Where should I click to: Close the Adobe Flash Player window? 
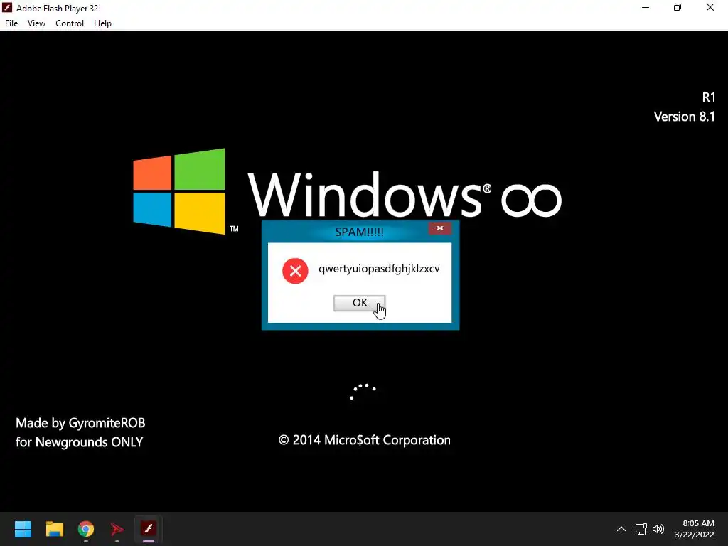pos(710,7)
